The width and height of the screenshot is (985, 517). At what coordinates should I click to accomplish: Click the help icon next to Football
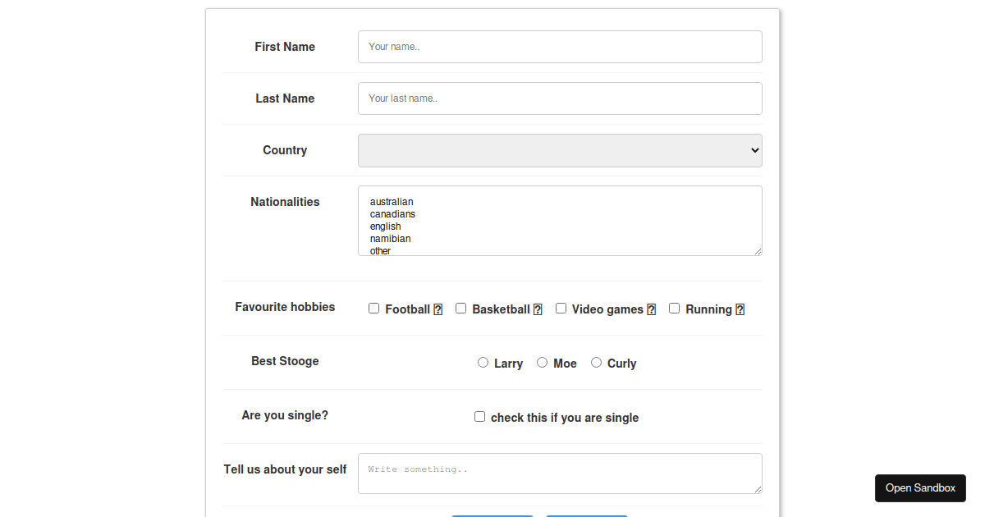coord(439,309)
